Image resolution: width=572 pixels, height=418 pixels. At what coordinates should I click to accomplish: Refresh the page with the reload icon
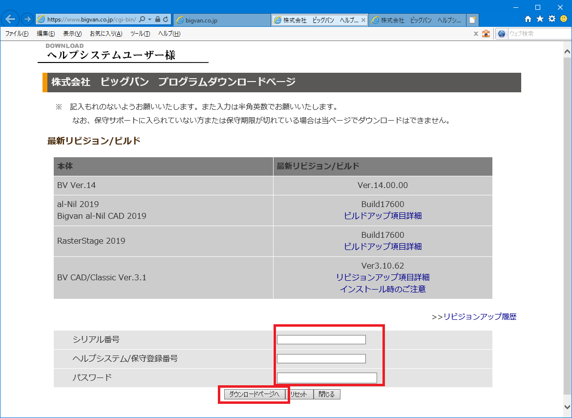click(166, 20)
